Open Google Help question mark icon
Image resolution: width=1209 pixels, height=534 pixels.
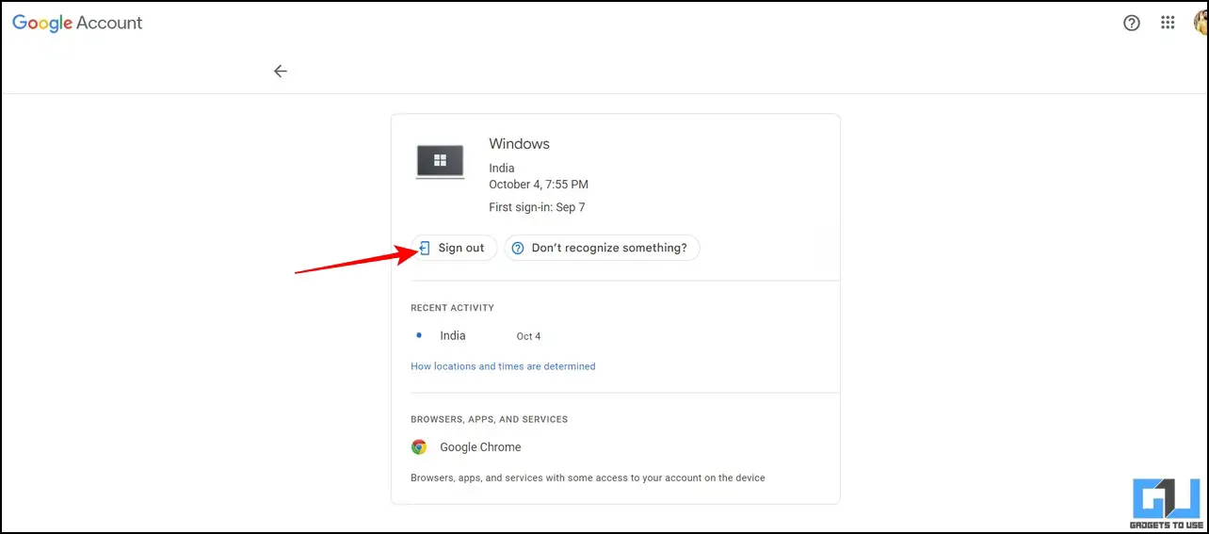point(1132,24)
